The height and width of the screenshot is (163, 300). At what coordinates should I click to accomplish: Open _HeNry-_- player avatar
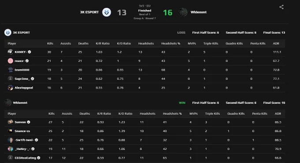point(10,148)
